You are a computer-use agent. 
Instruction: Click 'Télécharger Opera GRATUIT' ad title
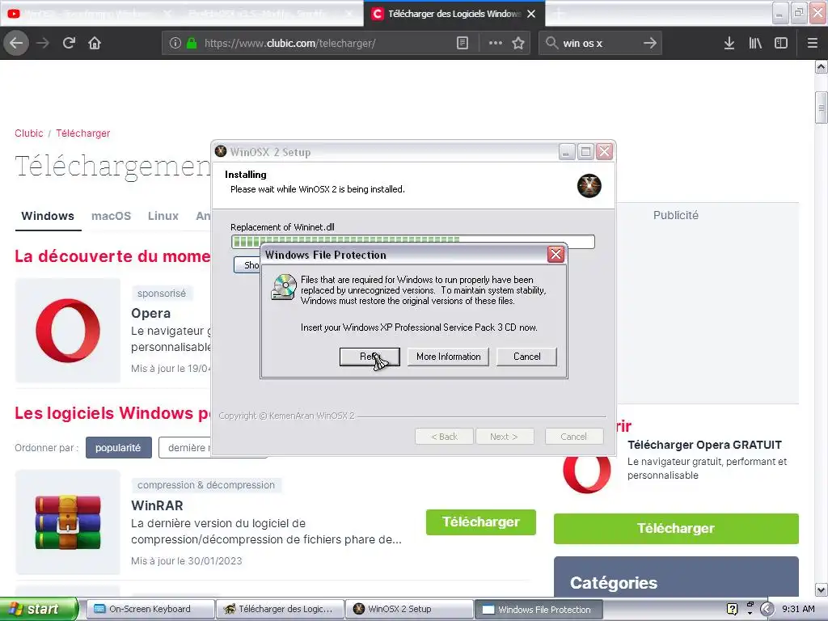coord(704,445)
